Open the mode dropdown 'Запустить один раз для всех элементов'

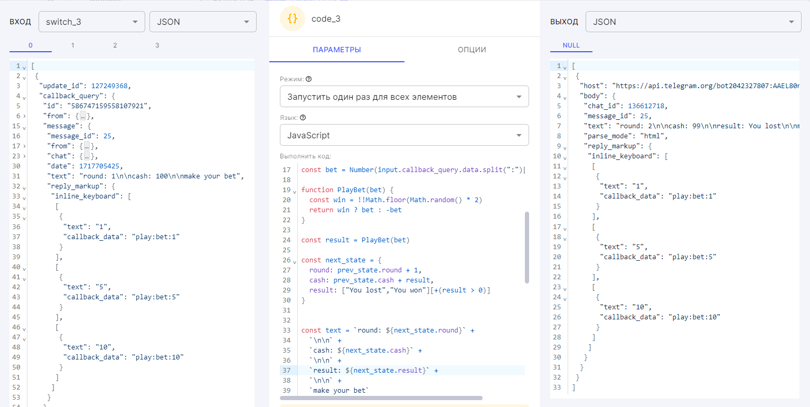pos(404,97)
